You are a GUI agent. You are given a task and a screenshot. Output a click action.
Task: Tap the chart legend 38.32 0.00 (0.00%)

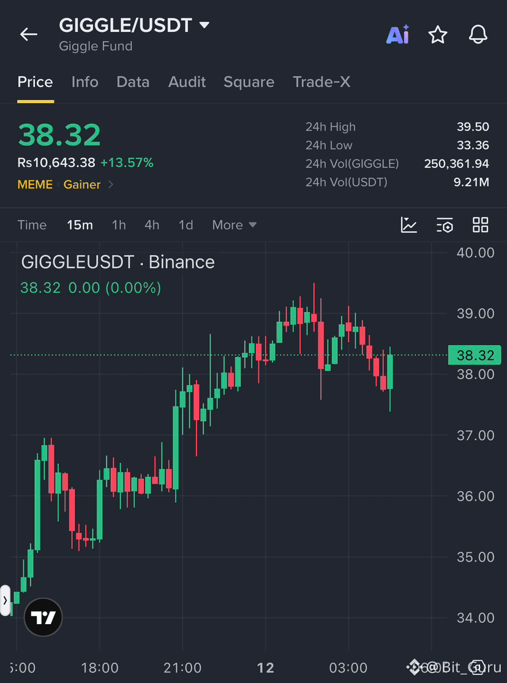click(x=91, y=288)
